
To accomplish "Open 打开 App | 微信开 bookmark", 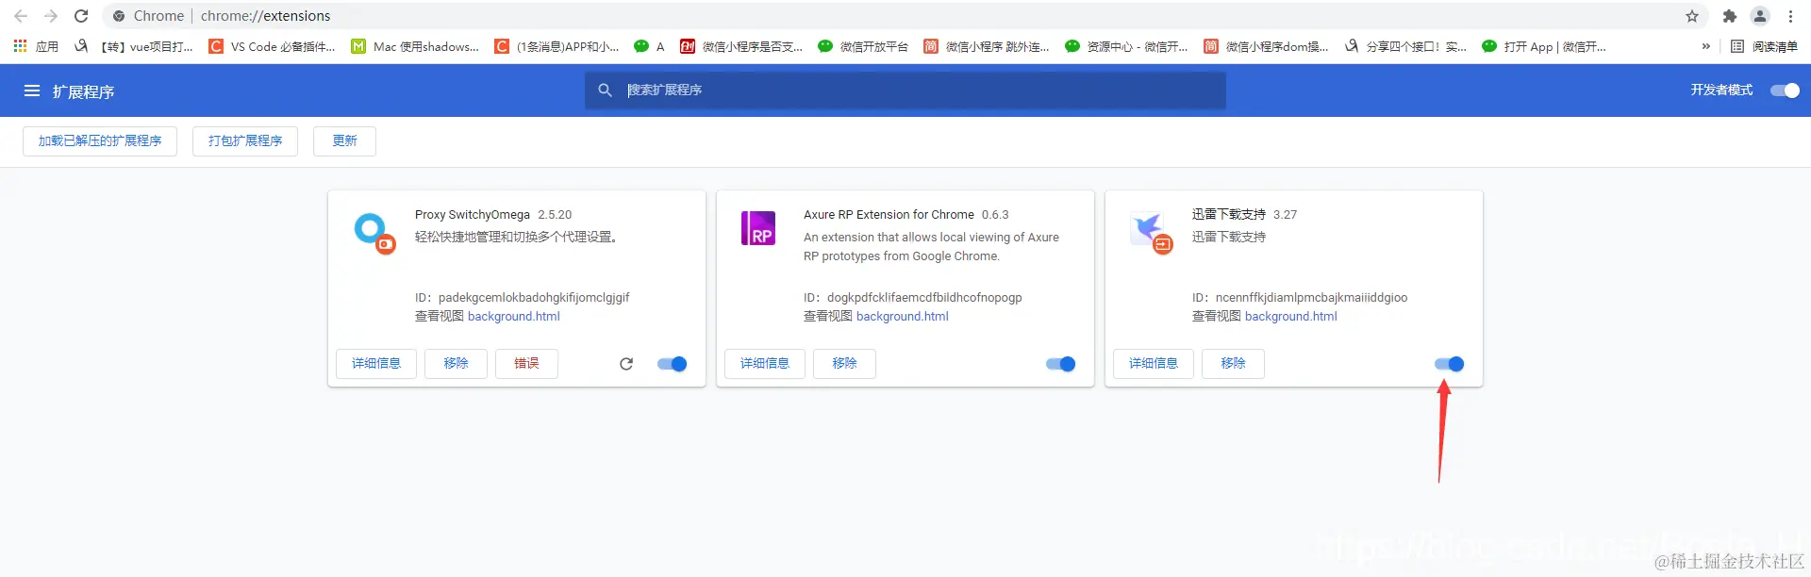I will click(x=1544, y=46).
